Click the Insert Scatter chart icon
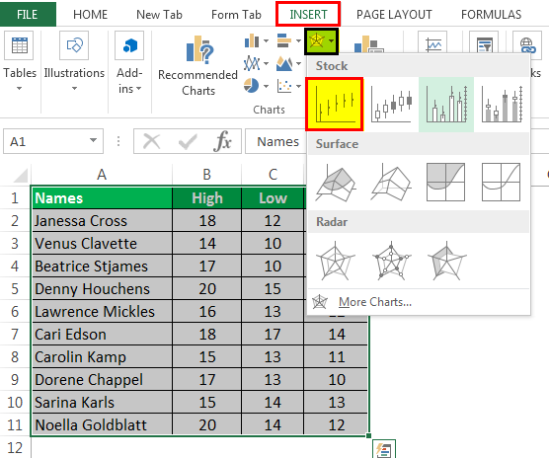The height and width of the screenshot is (458, 549). click(284, 86)
